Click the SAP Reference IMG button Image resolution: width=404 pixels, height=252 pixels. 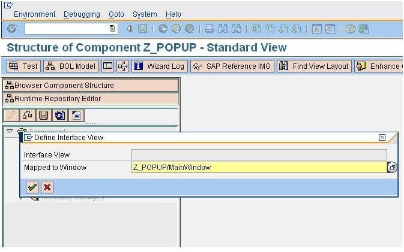[232, 66]
